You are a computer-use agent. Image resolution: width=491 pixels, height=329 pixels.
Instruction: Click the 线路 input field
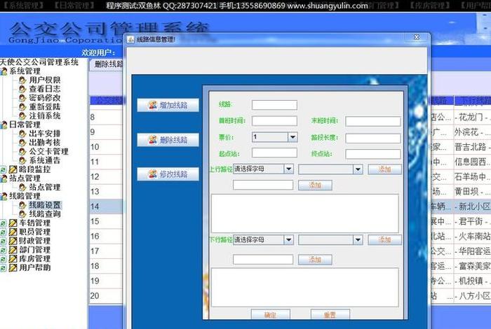(274, 105)
